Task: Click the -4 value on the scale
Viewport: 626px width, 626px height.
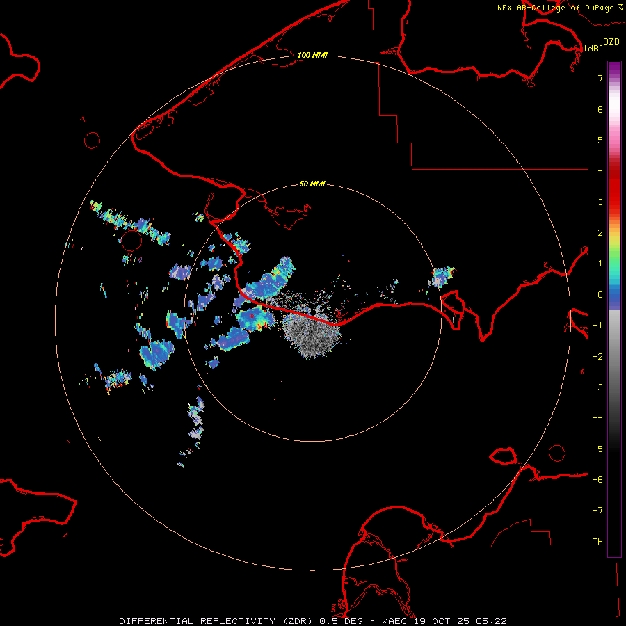Action: (x=597, y=418)
